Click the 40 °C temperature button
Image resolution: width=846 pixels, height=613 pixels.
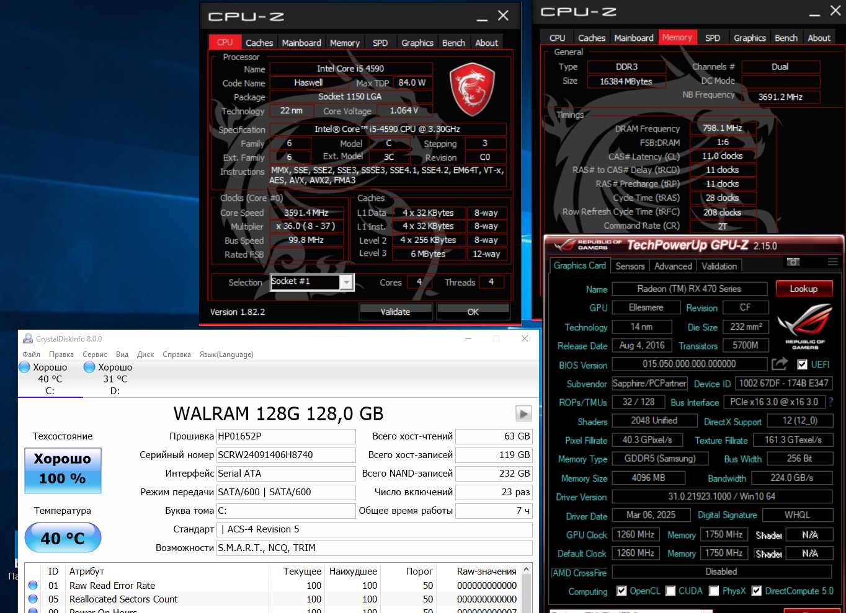click(x=63, y=538)
